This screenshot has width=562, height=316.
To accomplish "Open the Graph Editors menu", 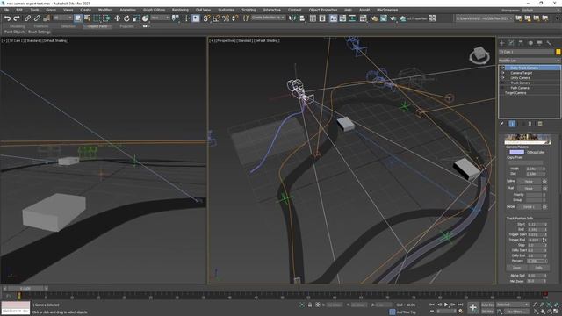I will (154, 10).
